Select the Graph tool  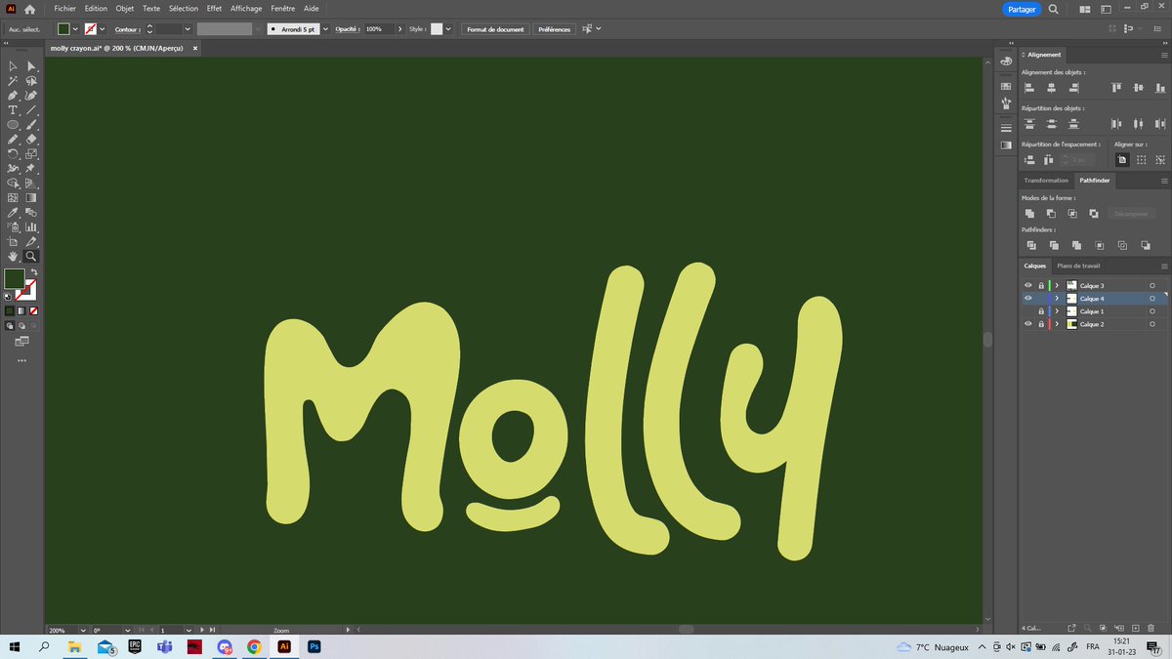30,226
